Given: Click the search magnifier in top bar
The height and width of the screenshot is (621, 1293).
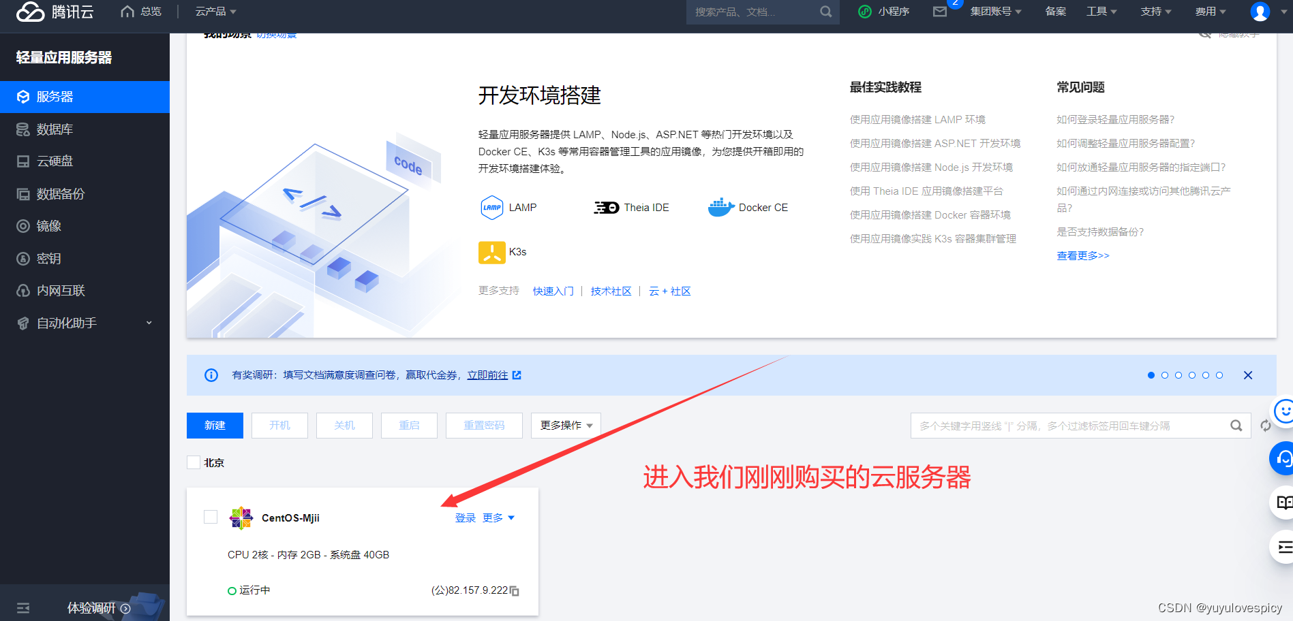Looking at the screenshot, I should click(x=825, y=12).
